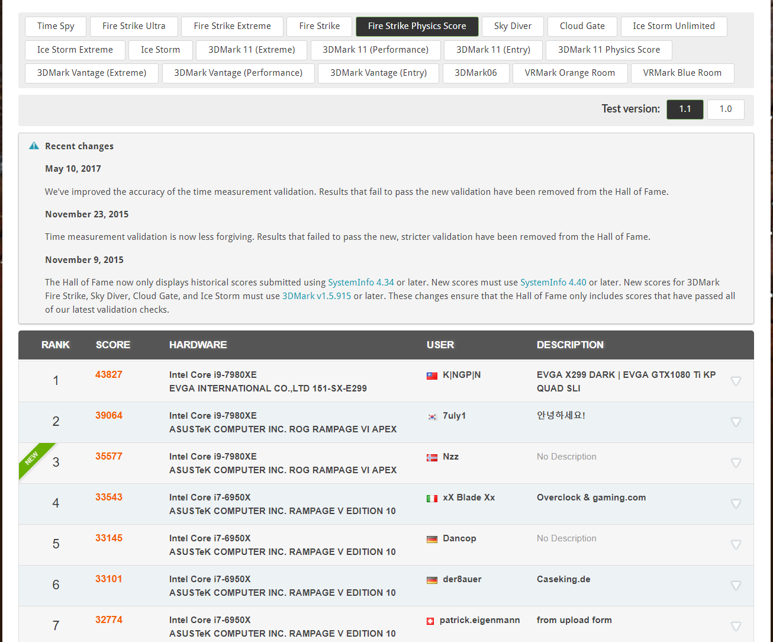Select test version 1.0
Image resolution: width=773 pixels, height=642 pixels.
pos(726,109)
